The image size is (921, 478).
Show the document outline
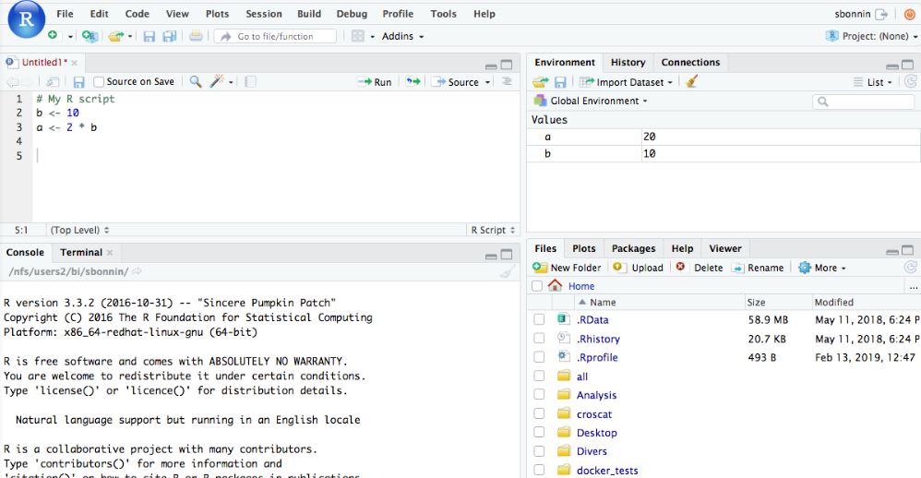(x=507, y=81)
